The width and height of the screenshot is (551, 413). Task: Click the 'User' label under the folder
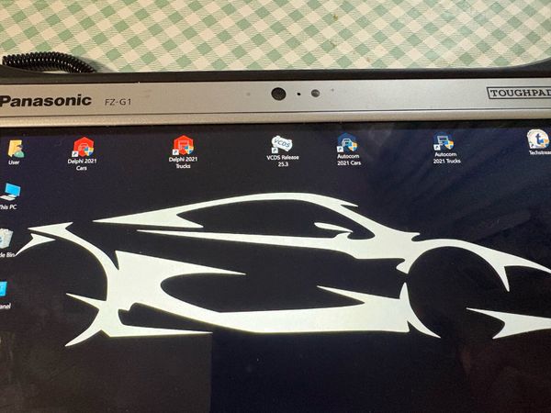coord(14,162)
